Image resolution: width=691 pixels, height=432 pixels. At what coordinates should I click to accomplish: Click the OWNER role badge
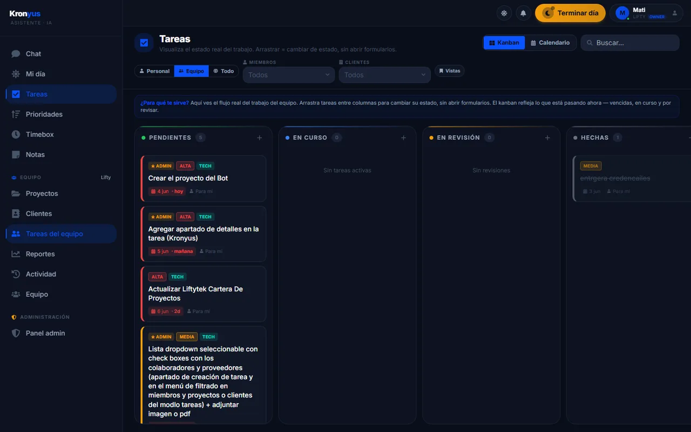pyautogui.click(x=657, y=17)
